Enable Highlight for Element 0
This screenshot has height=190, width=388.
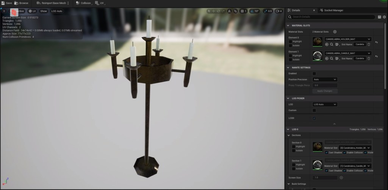tap(291, 42)
